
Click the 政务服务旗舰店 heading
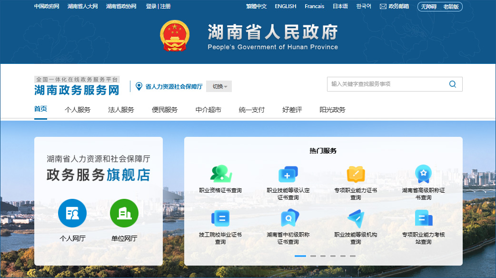tap(99, 175)
